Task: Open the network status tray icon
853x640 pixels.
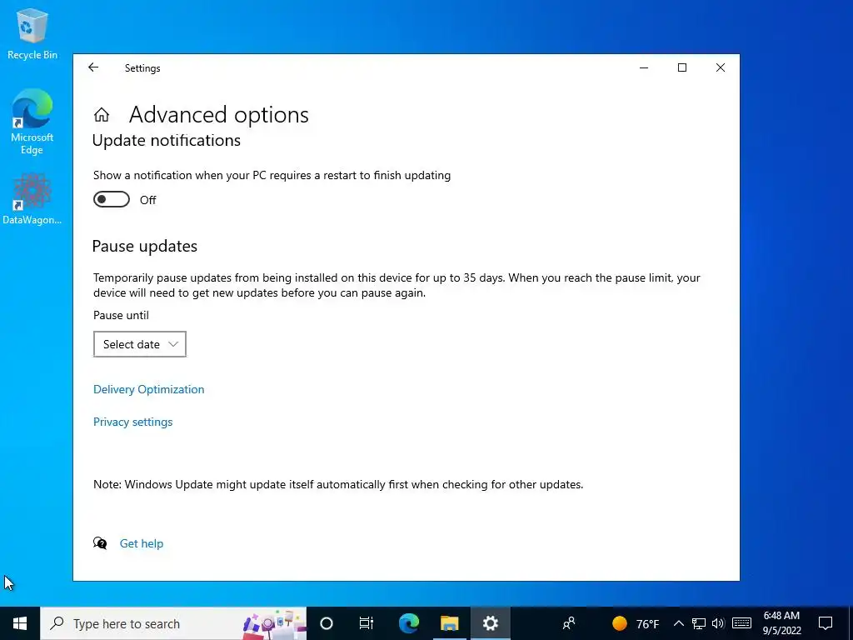Action: [699, 623]
